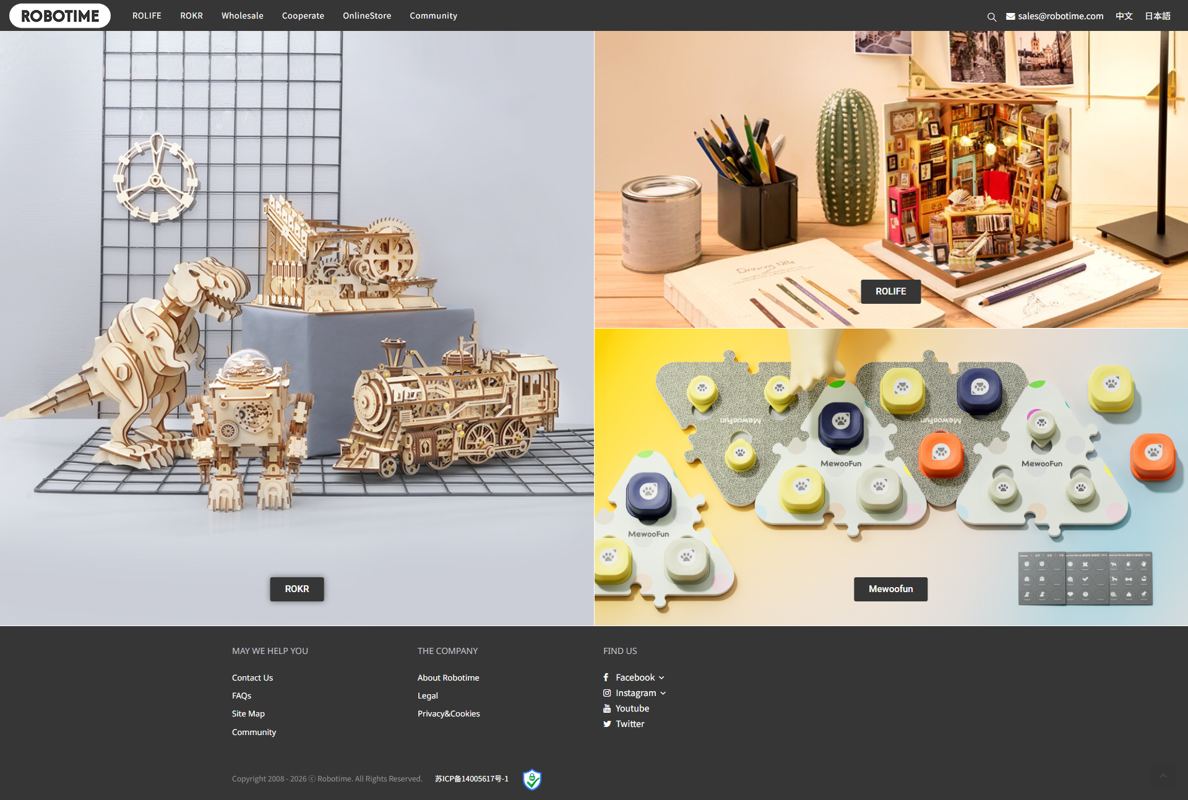Image resolution: width=1188 pixels, height=800 pixels.
Task: Click the Youtube icon in footer
Action: (607, 708)
